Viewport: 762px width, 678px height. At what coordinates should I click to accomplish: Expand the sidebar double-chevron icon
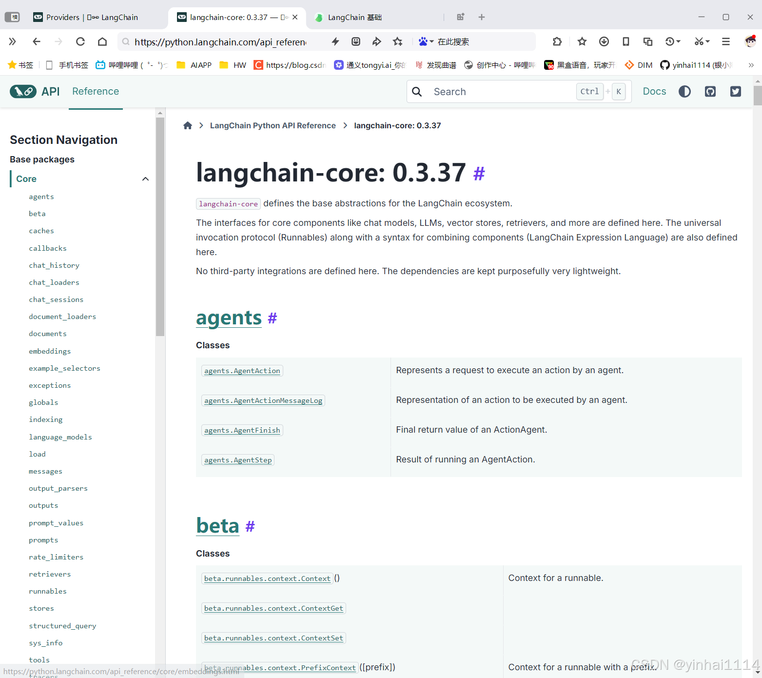click(x=13, y=41)
